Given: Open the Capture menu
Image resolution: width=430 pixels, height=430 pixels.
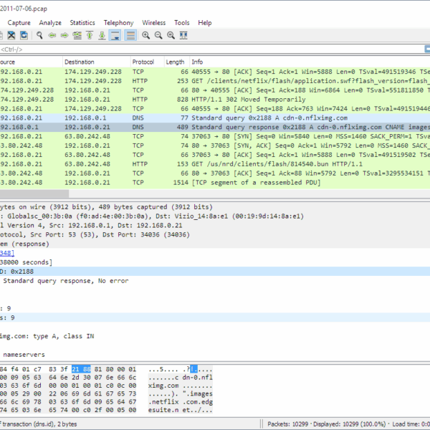Looking at the screenshot, I should coord(19,23).
